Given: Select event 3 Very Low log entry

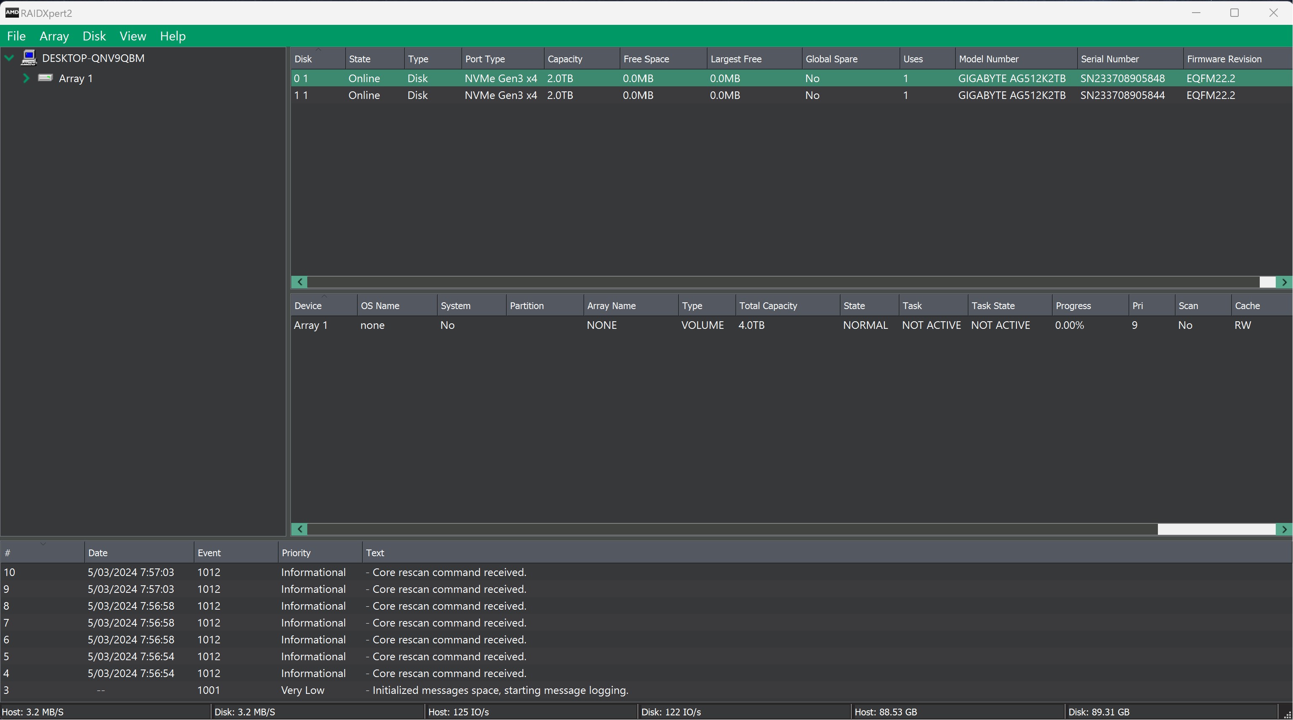Looking at the screenshot, I should click(x=303, y=691).
